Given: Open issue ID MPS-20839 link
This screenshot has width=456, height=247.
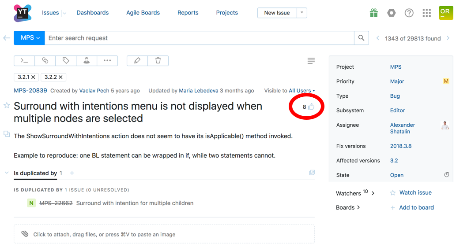Looking at the screenshot, I should coord(30,90).
